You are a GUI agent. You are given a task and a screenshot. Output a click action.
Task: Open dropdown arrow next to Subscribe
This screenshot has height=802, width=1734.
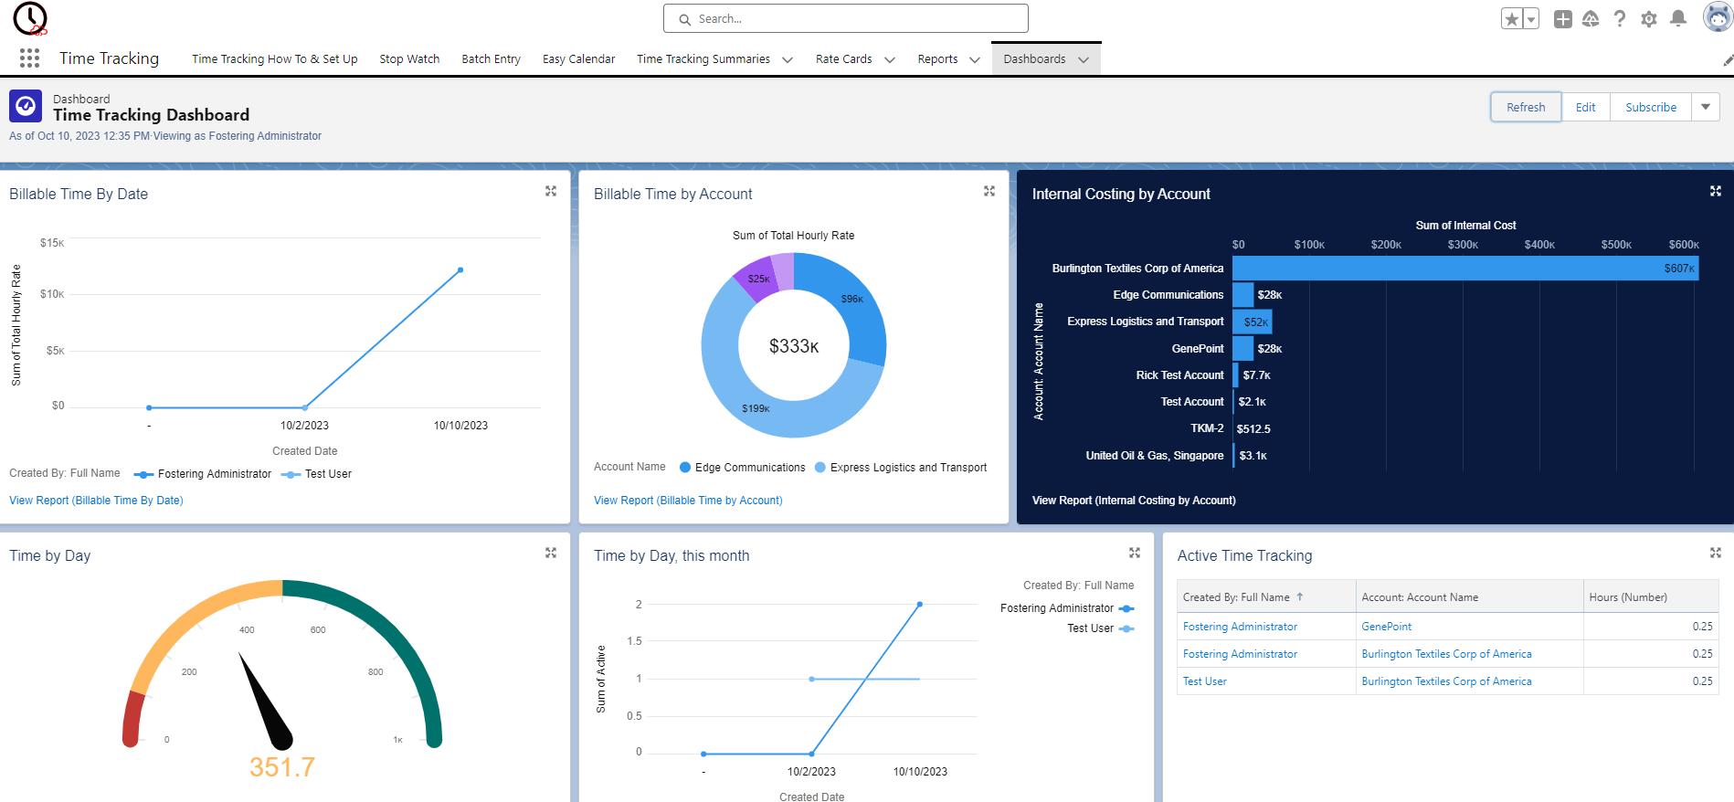pos(1706,107)
